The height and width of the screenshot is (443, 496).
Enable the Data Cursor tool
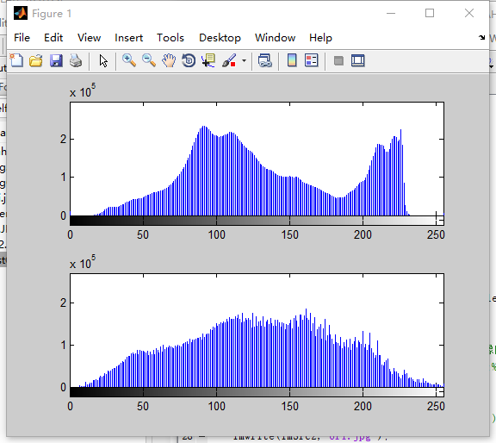point(208,60)
